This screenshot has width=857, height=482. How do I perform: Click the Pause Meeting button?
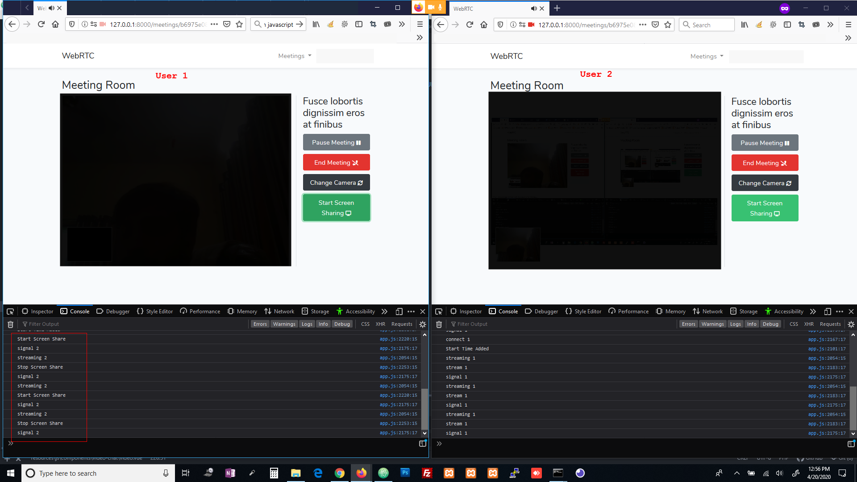[336, 142]
